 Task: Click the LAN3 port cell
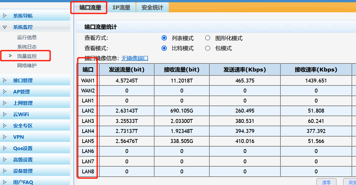[x=88, y=121]
